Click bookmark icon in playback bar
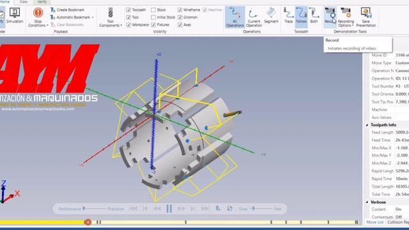The height and width of the screenshot is (230, 409). click(217, 209)
